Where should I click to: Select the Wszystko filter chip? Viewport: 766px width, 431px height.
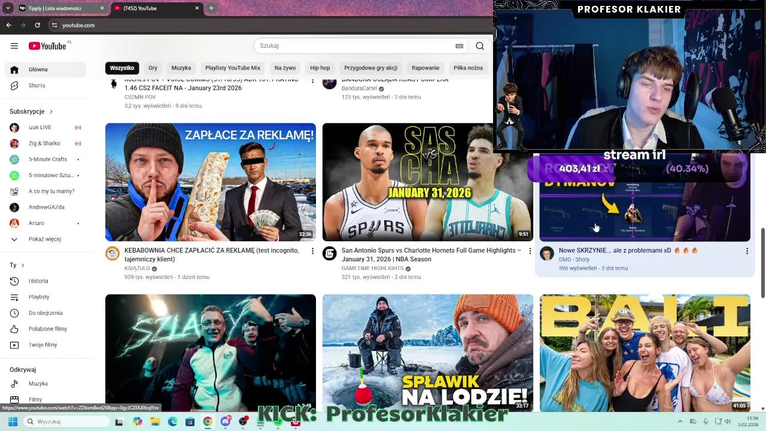122,68
